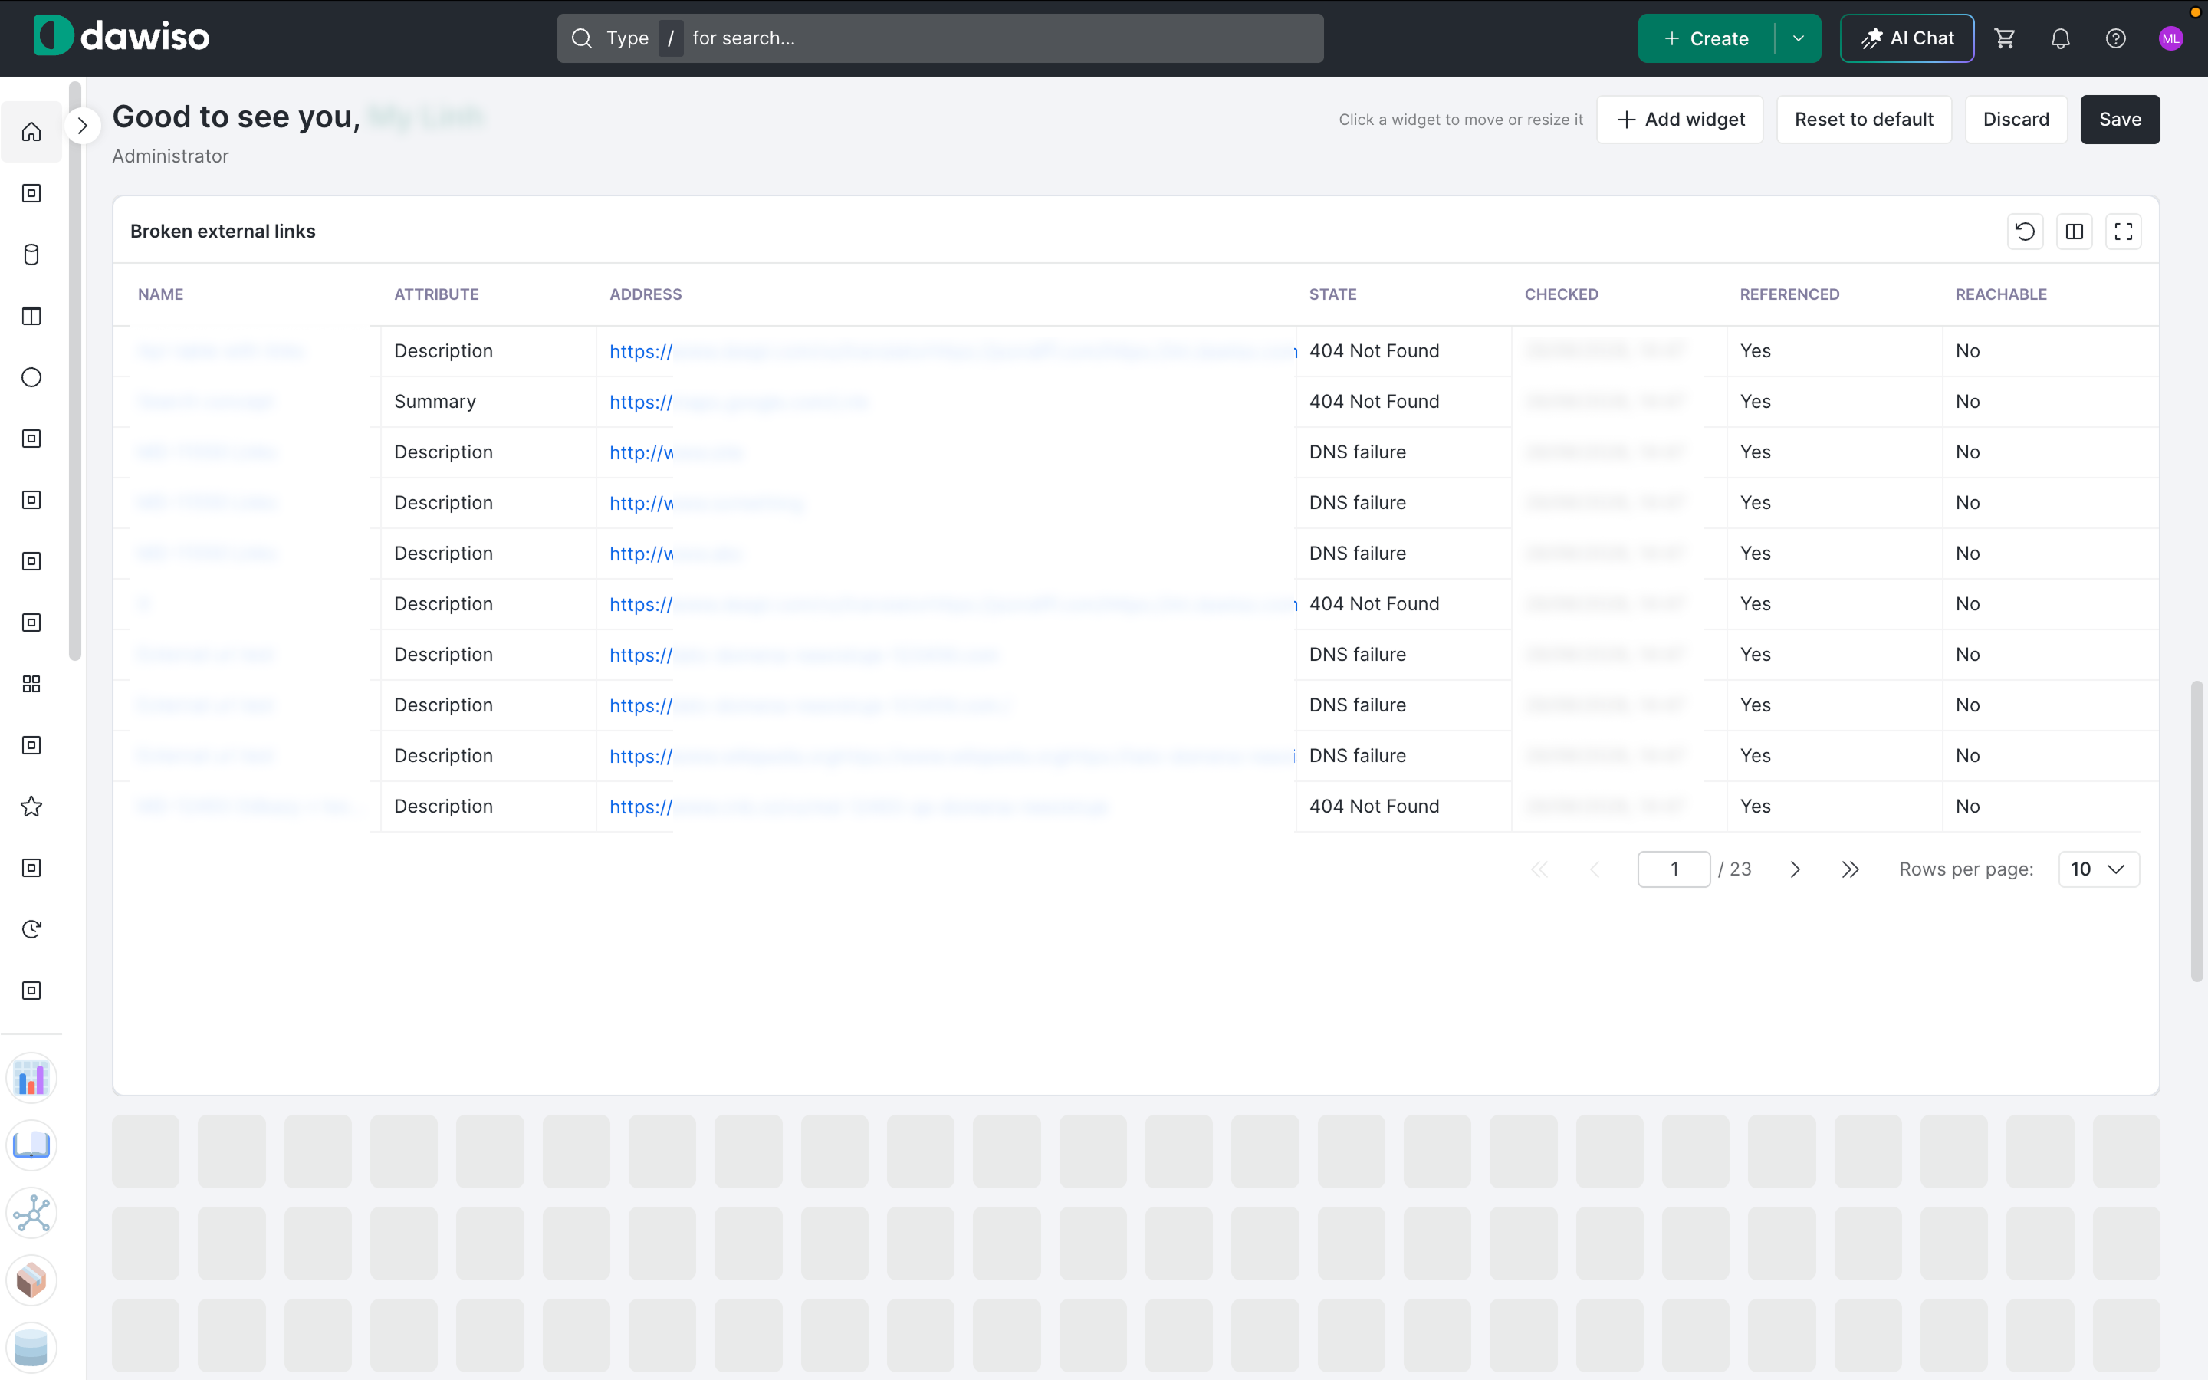The image size is (2208, 1380).
Task: Open the shopping cart icon
Action: pos(2005,38)
